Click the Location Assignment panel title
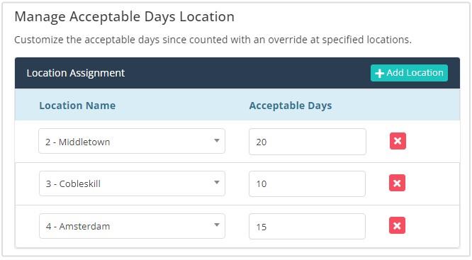This screenshot has width=472, height=260. point(76,73)
